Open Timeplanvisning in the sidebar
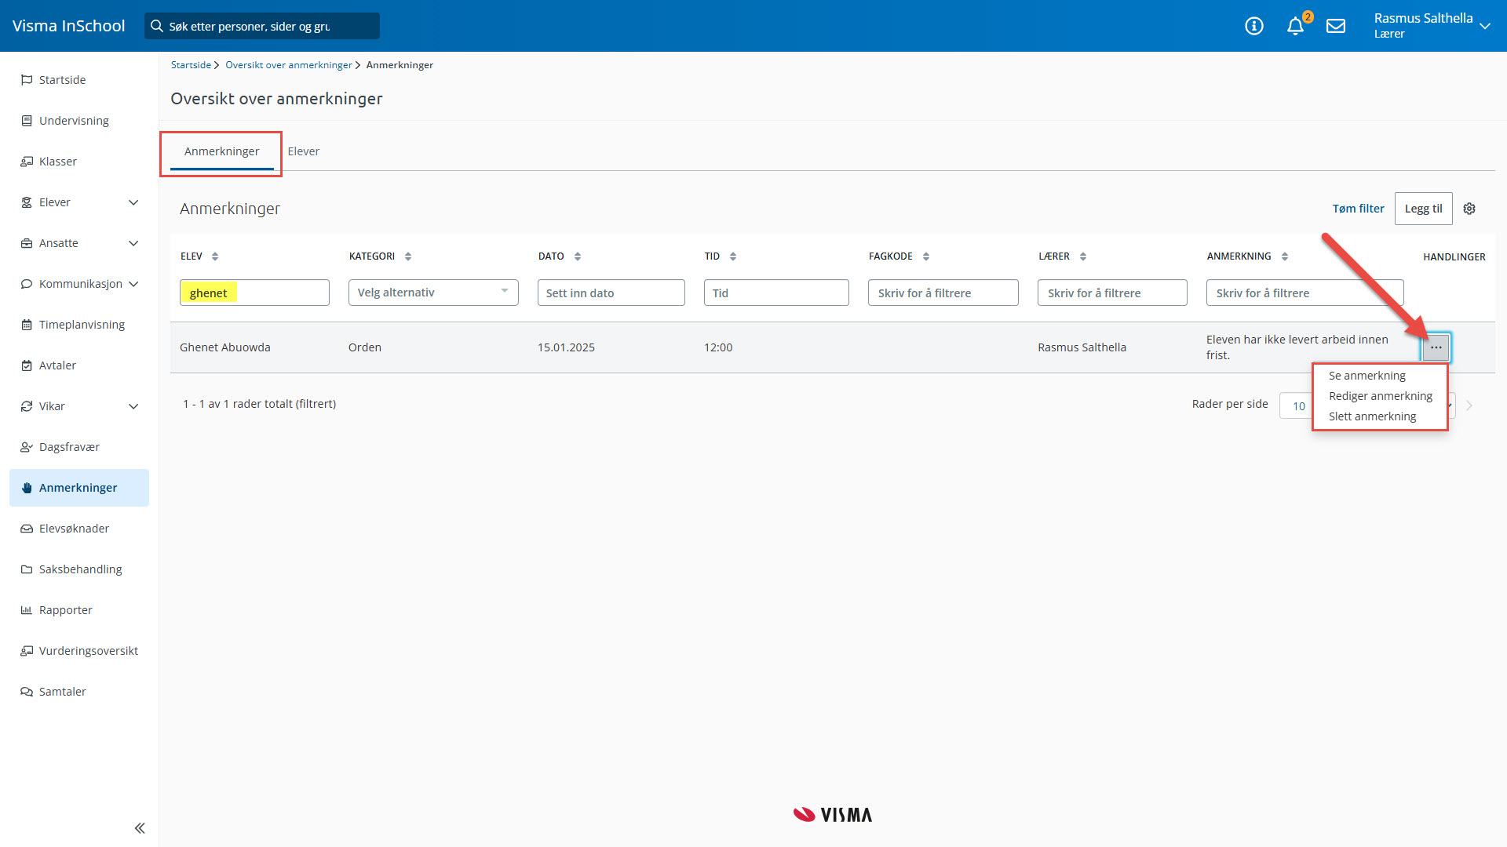The height and width of the screenshot is (847, 1507). pyautogui.click(x=82, y=325)
